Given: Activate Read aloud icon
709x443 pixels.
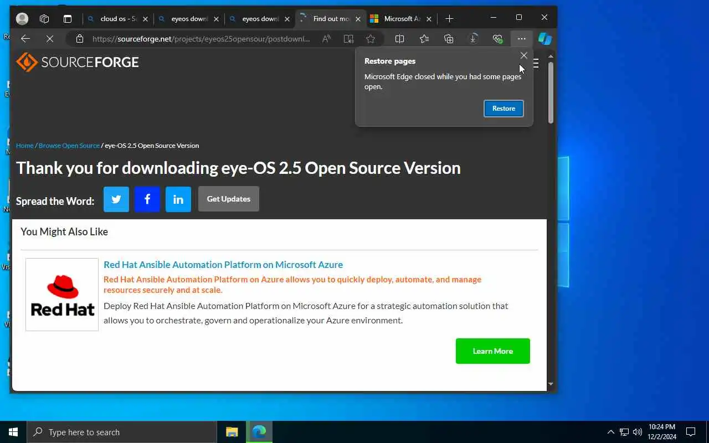Looking at the screenshot, I should [326, 39].
